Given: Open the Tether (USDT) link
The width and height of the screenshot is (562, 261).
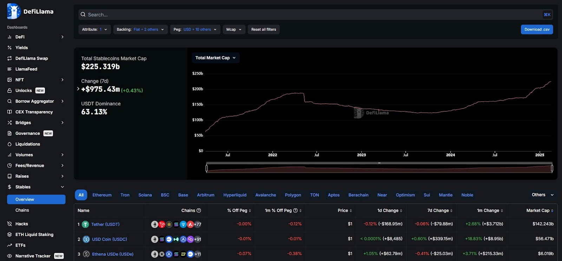Looking at the screenshot, I should click(x=105, y=224).
